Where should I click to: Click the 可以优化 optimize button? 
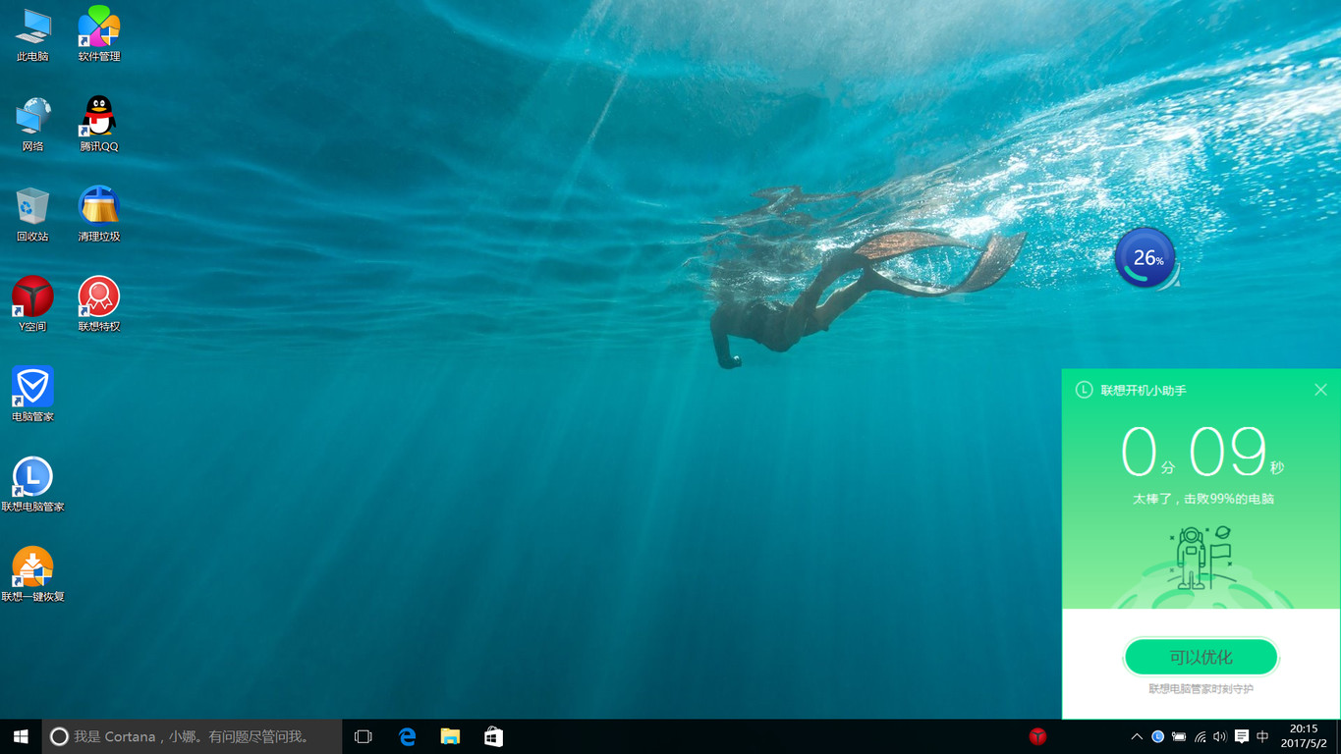[x=1201, y=657]
